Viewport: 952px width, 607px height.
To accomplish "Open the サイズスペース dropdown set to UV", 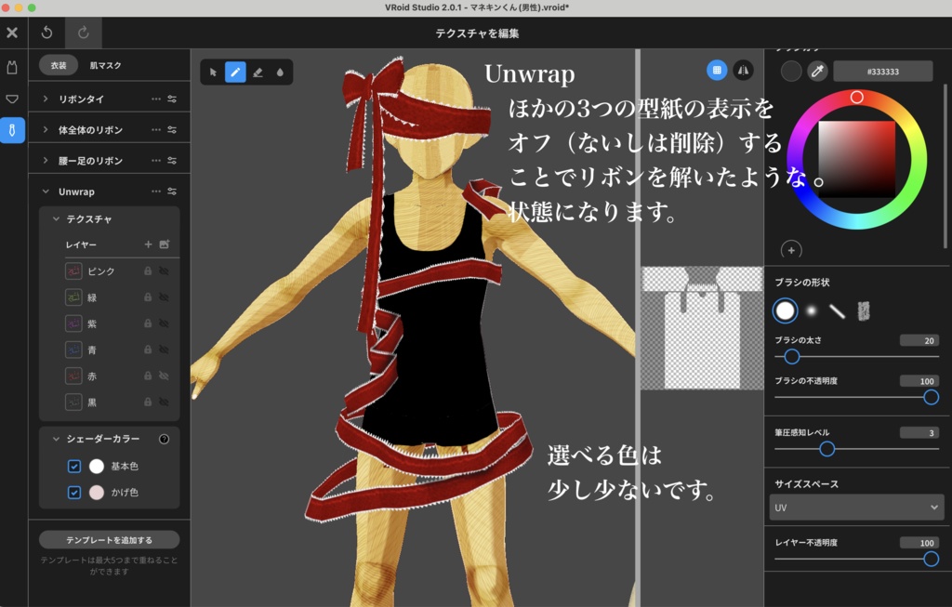I will [855, 507].
